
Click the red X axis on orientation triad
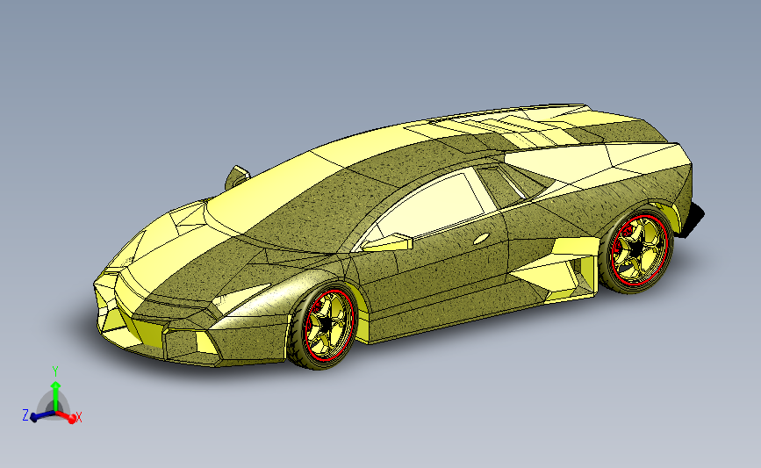click(67, 417)
